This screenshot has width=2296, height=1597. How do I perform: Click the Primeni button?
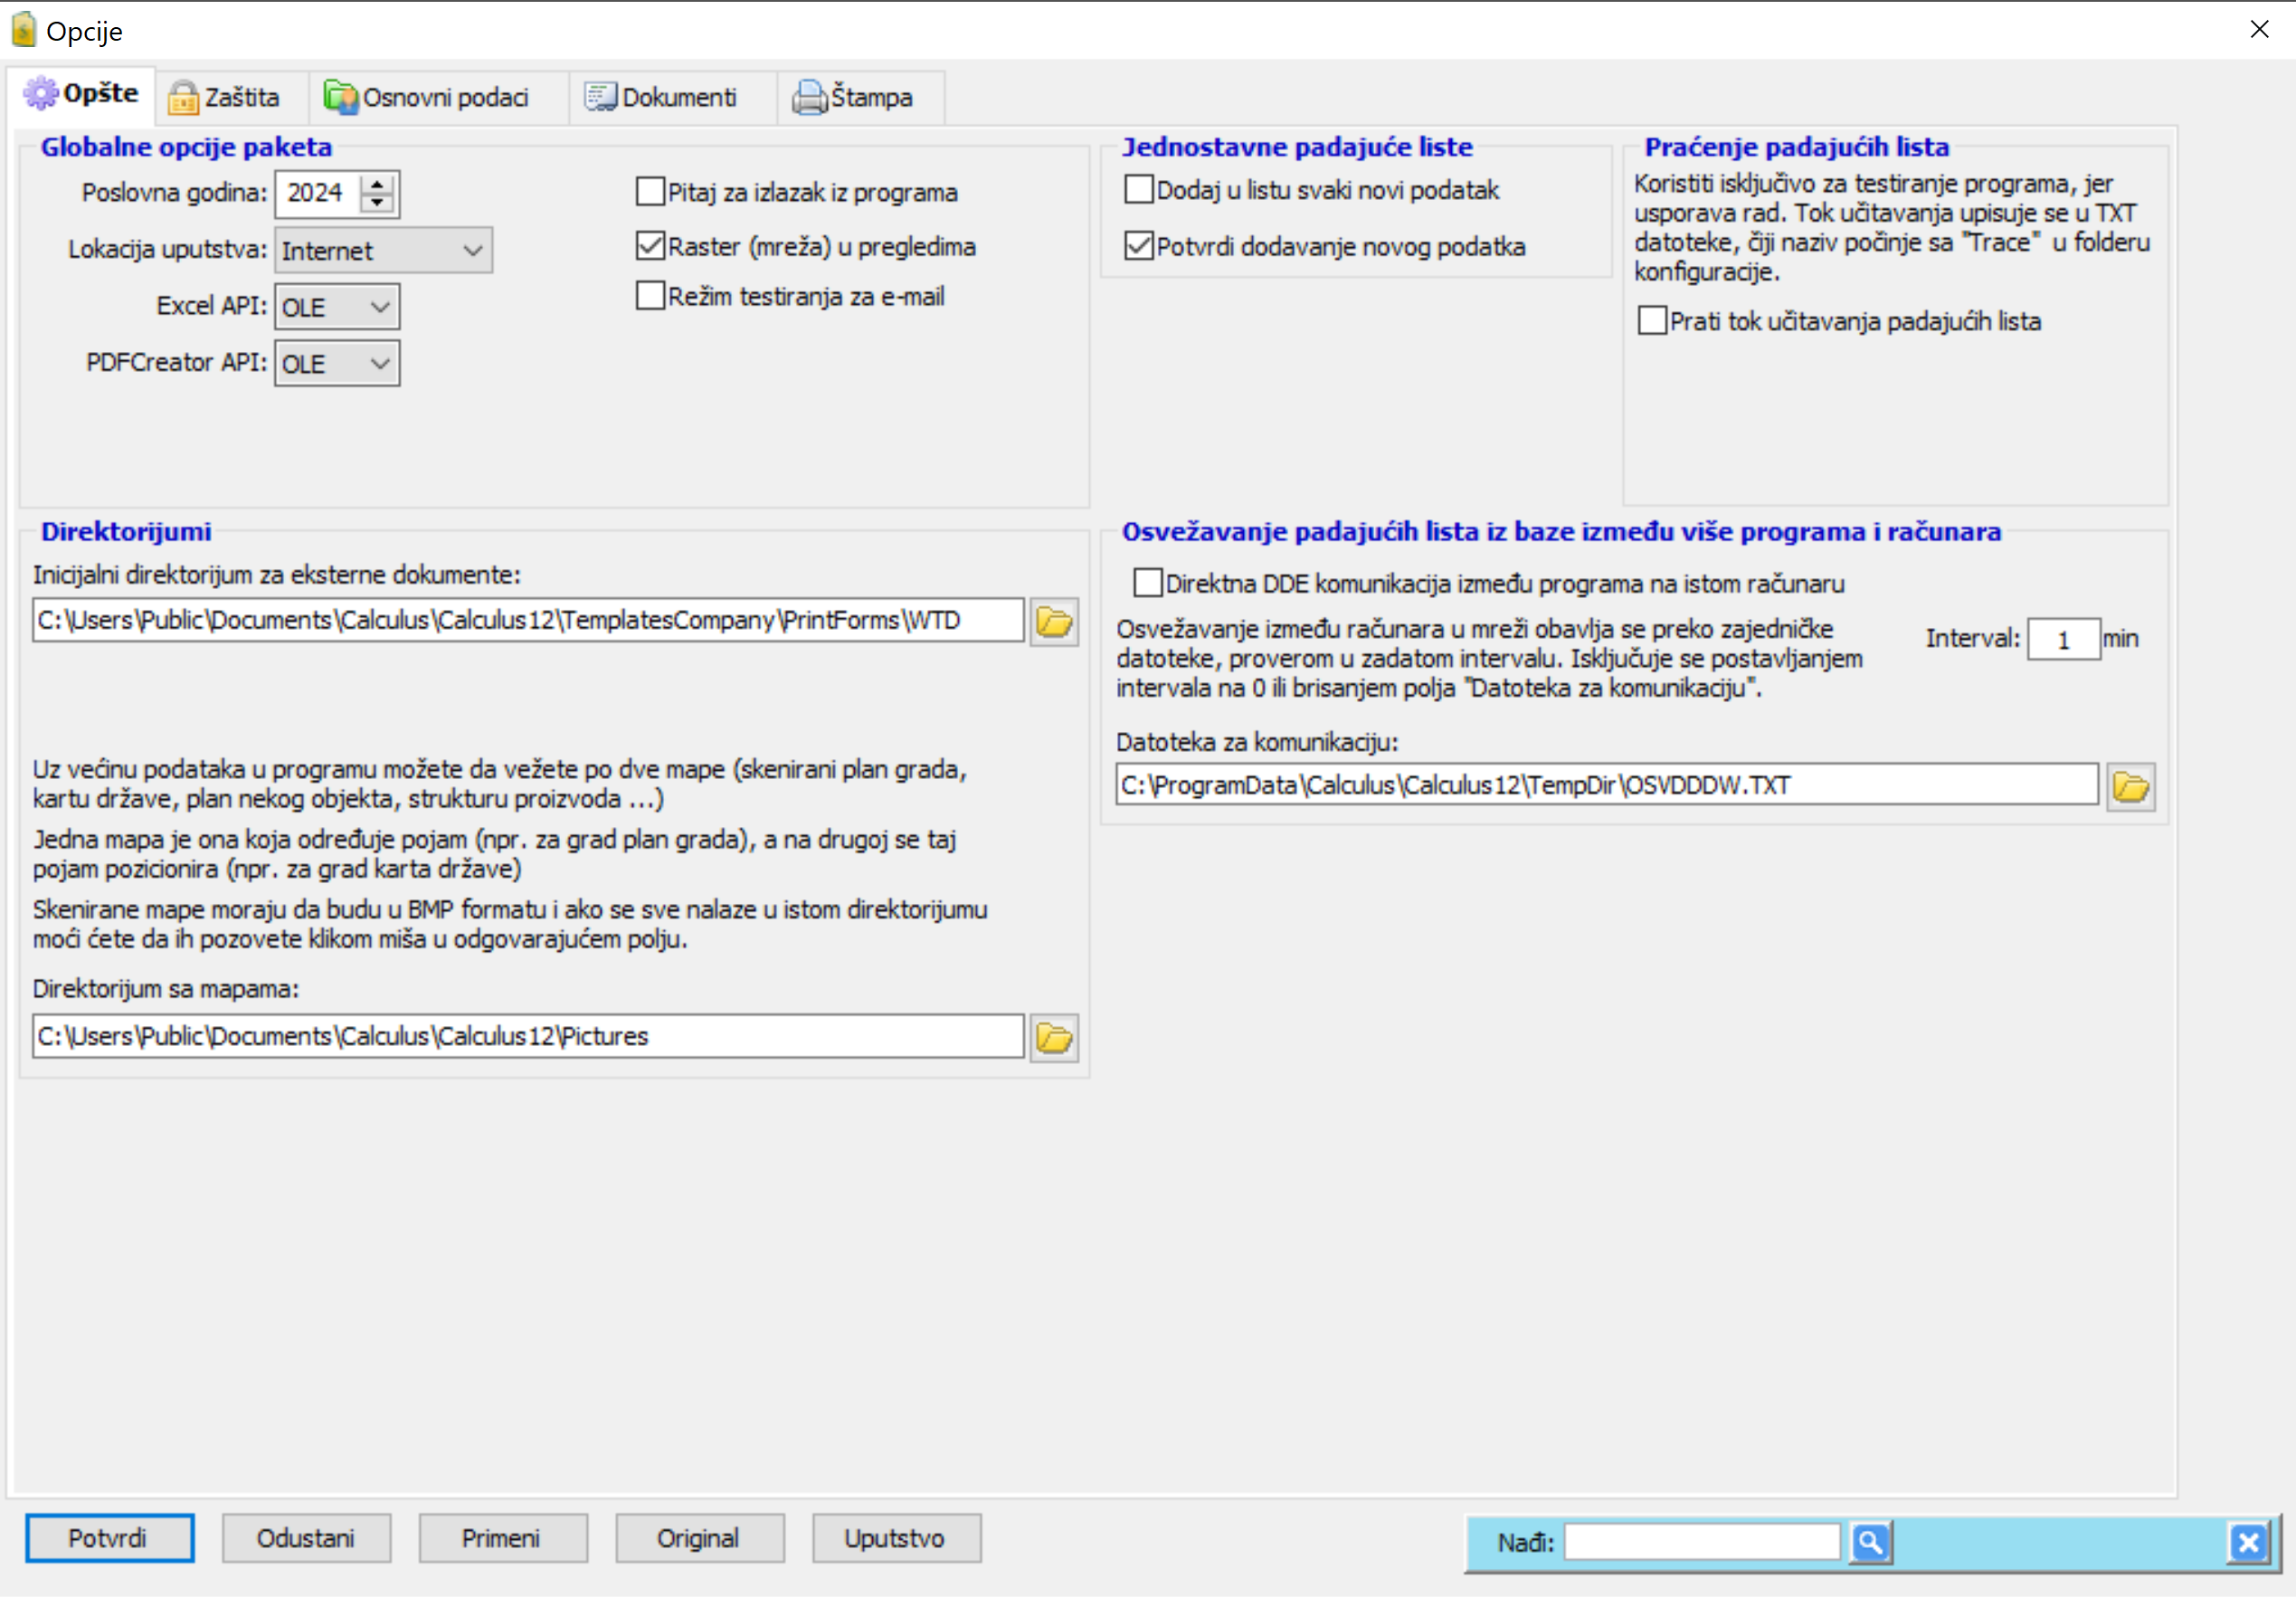[x=502, y=1538]
